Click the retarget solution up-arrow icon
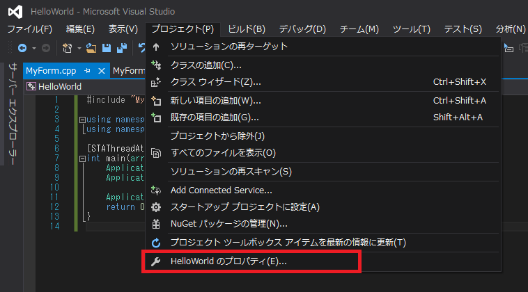528x292 pixels. pyautogui.click(x=156, y=47)
